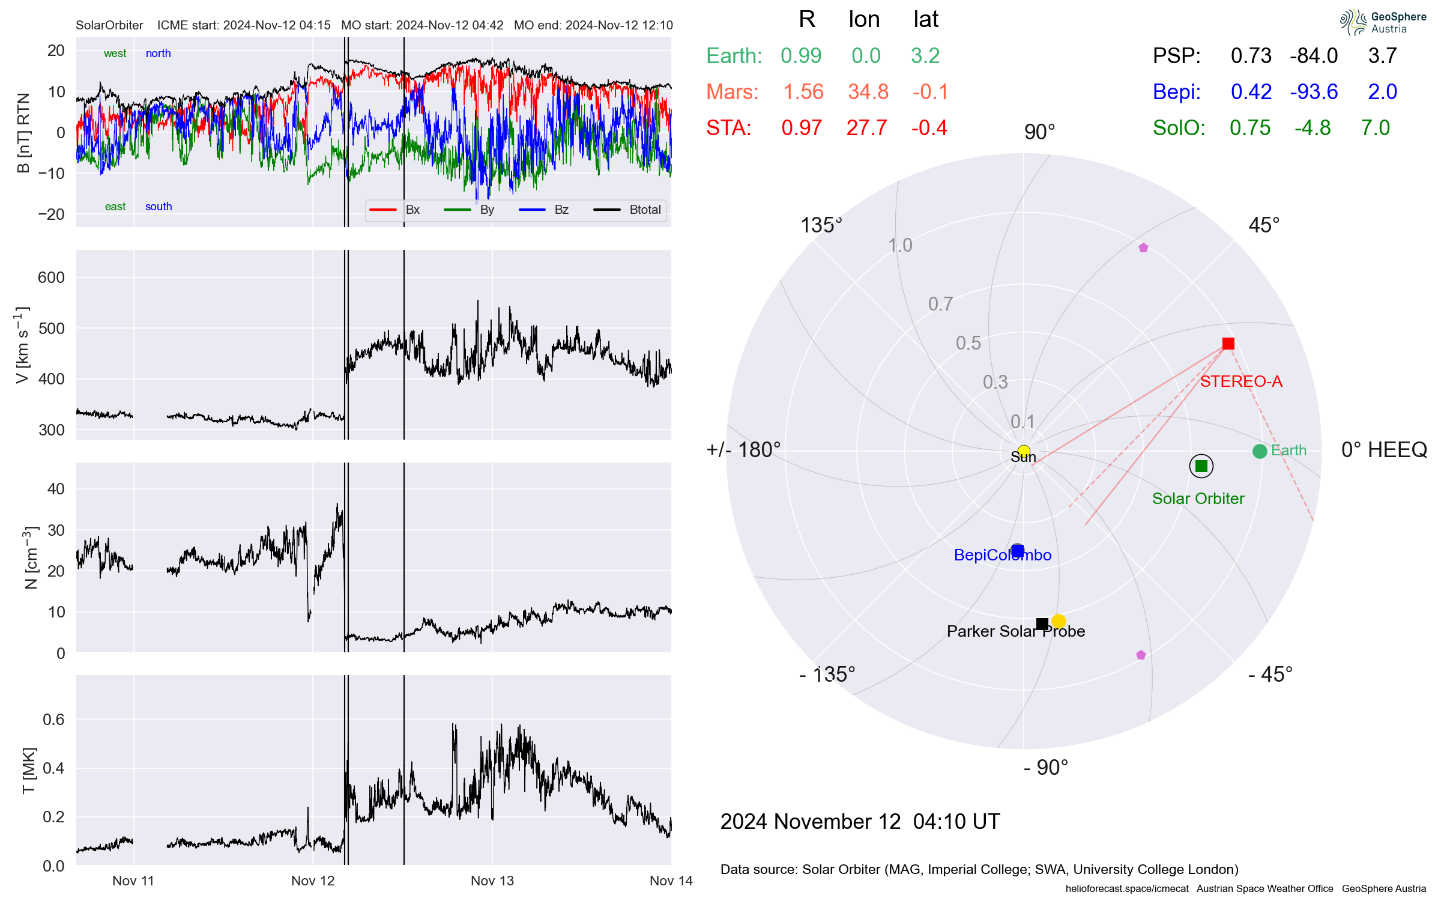Click the blue Bz legend line

[x=532, y=210]
